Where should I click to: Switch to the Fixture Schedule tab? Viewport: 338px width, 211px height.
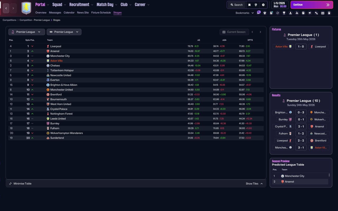(101, 13)
